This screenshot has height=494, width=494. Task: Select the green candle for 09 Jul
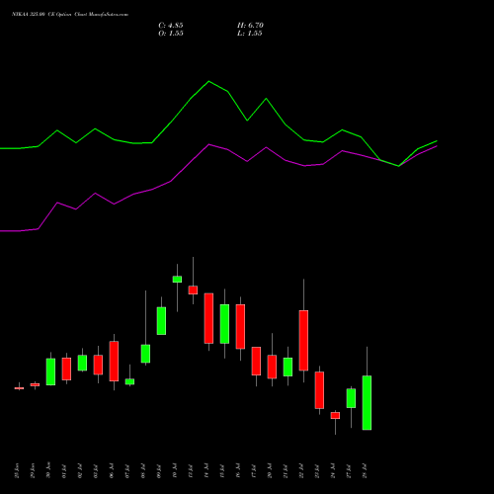(161, 321)
